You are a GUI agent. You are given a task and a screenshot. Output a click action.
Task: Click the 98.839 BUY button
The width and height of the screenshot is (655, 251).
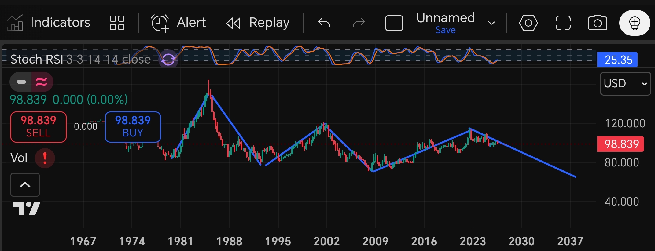click(x=133, y=127)
